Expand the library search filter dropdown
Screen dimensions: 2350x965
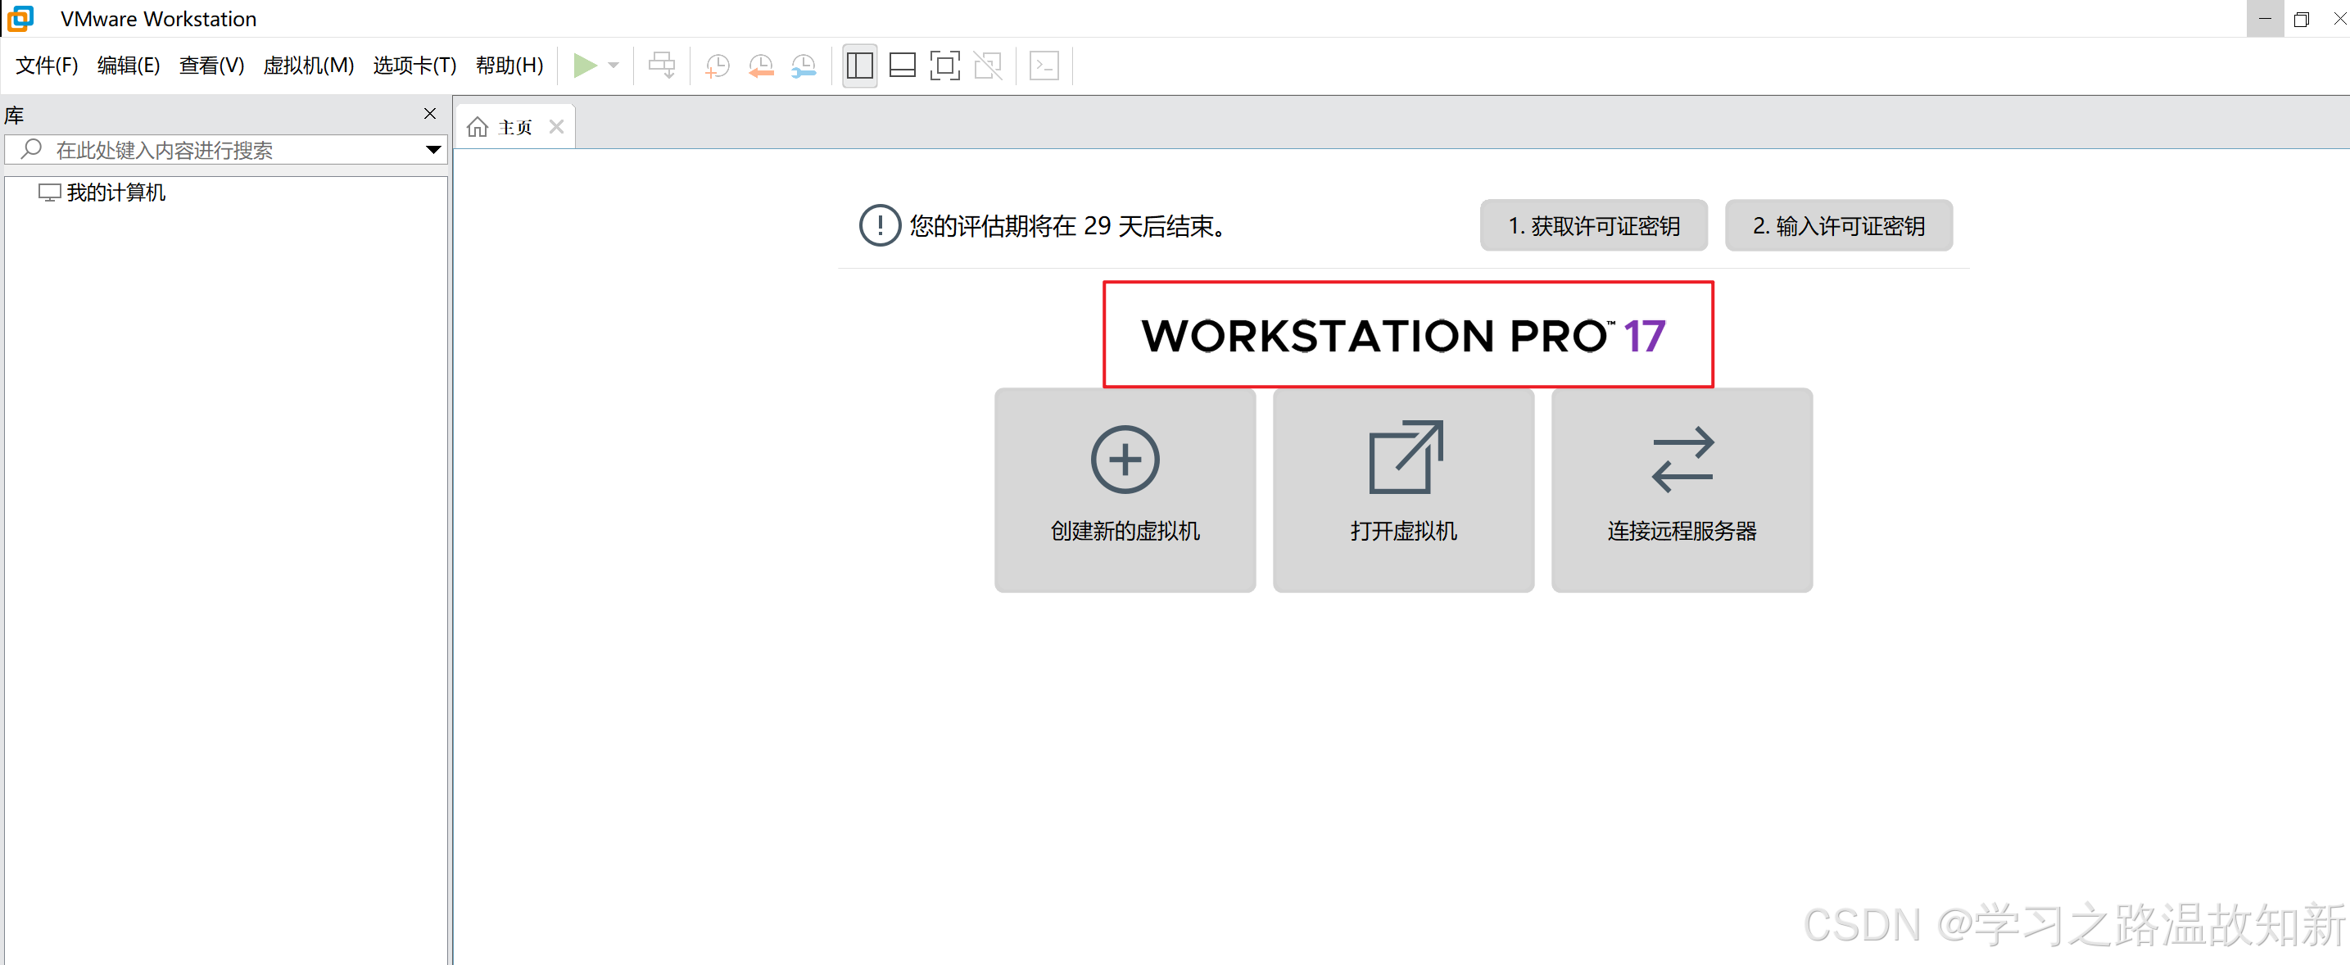[433, 150]
